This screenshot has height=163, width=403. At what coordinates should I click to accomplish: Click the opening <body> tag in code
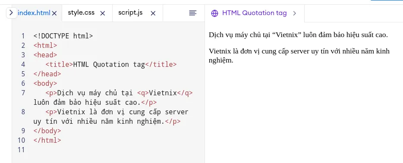pos(45,83)
